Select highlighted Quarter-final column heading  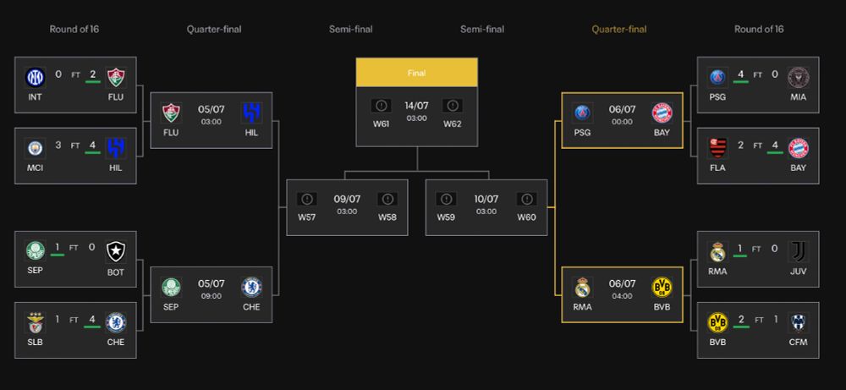pos(619,29)
